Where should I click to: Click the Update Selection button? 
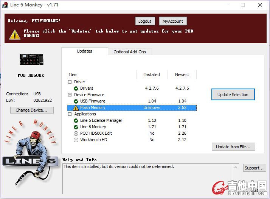coord(233,95)
